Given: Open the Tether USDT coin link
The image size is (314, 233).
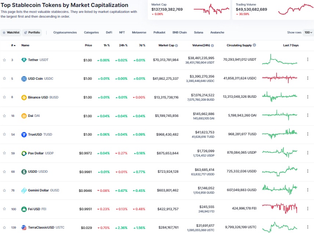Looking at the screenshot, I should point(38,60).
